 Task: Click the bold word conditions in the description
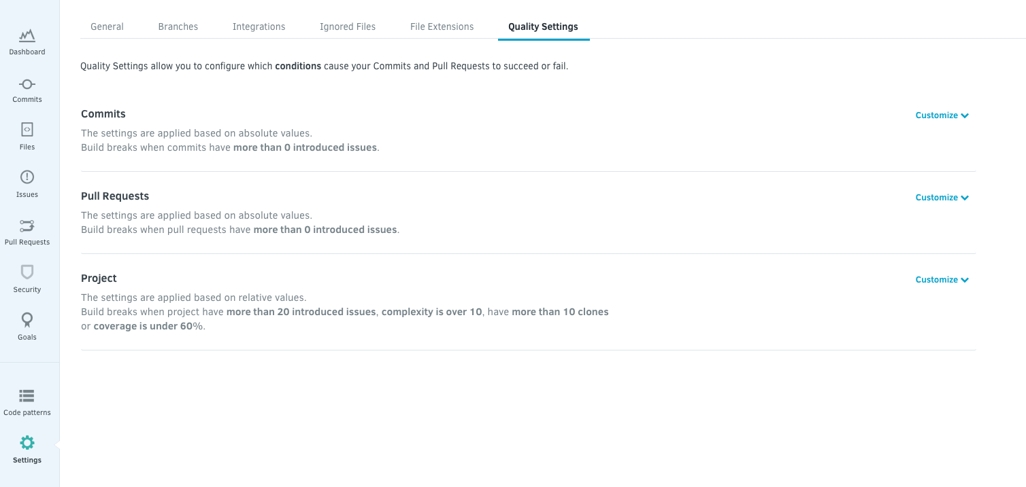[x=298, y=67]
